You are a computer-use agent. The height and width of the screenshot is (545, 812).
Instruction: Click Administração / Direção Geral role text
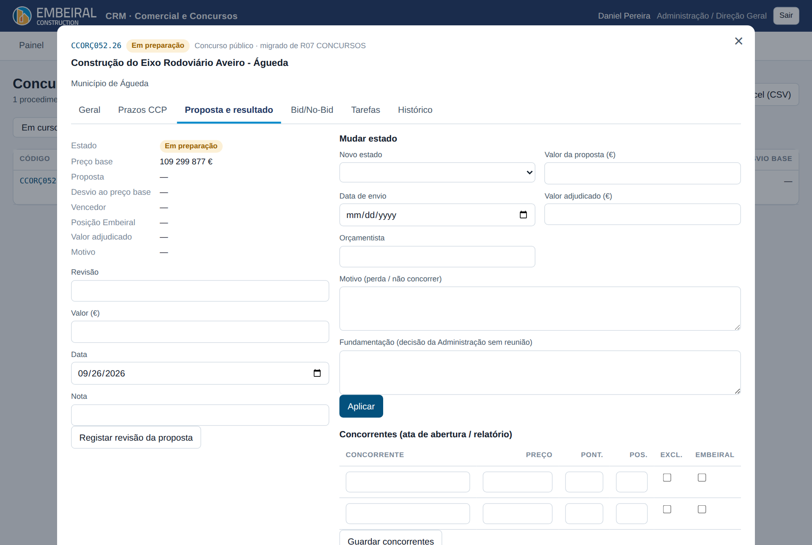pyautogui.click(x=711, y=16)
